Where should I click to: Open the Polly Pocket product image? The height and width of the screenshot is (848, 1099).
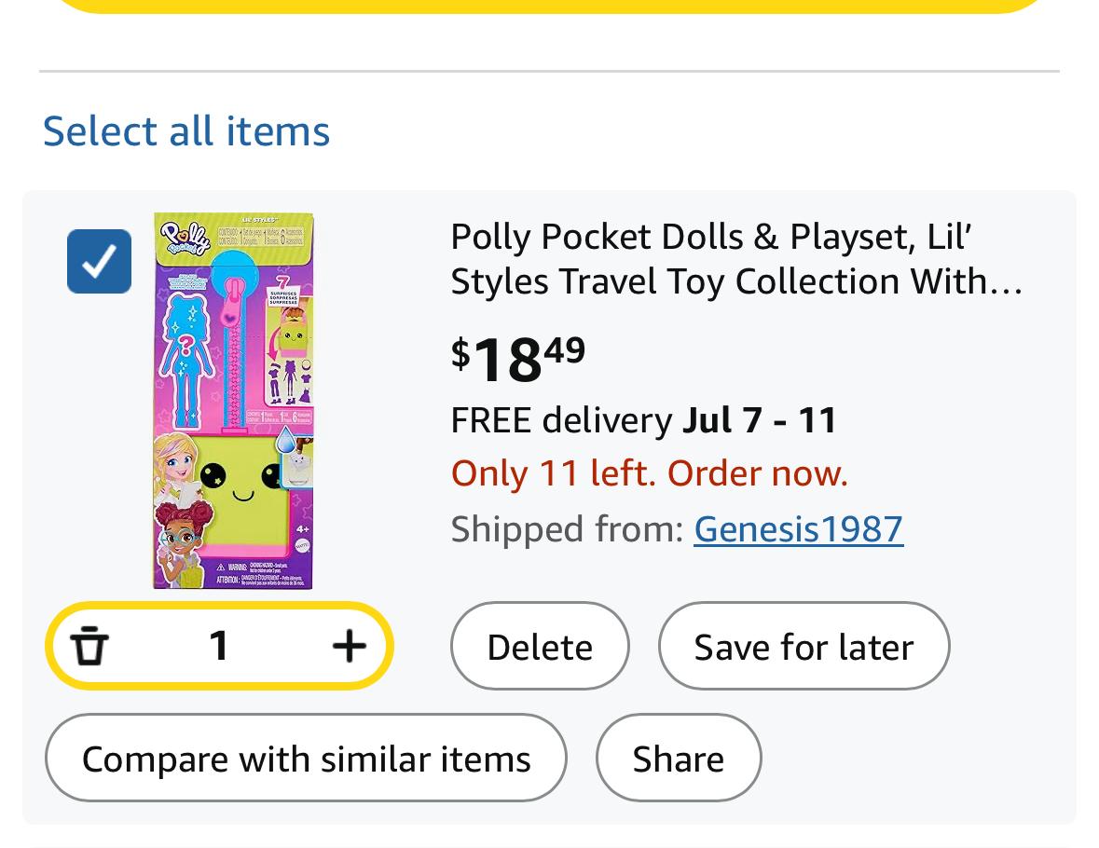click(x=234, y=401)
